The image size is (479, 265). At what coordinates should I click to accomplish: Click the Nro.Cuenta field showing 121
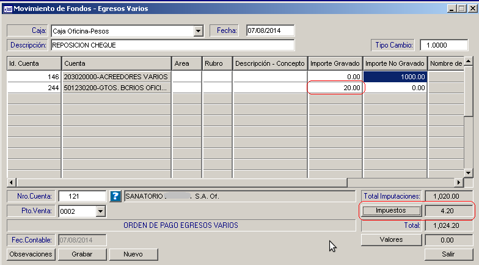82,196
